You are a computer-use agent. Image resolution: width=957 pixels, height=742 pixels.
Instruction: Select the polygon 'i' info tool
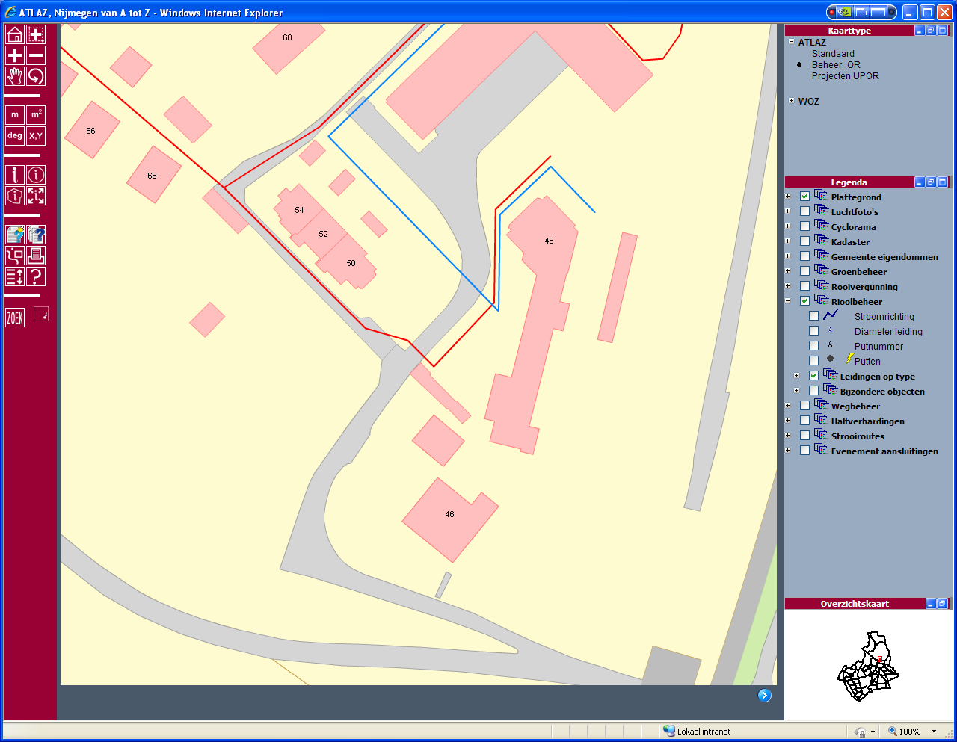pos(15,196)
